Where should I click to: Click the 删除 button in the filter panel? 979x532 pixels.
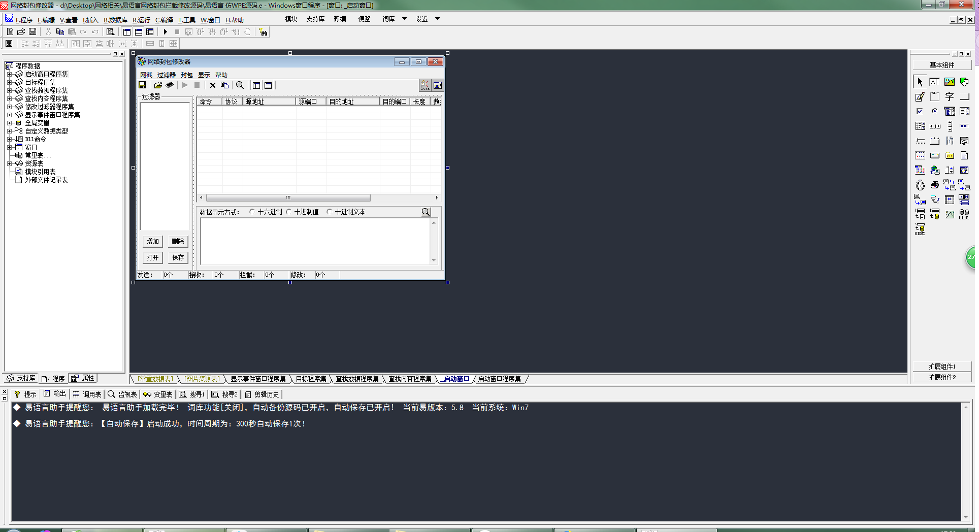(x=178, y=241)
